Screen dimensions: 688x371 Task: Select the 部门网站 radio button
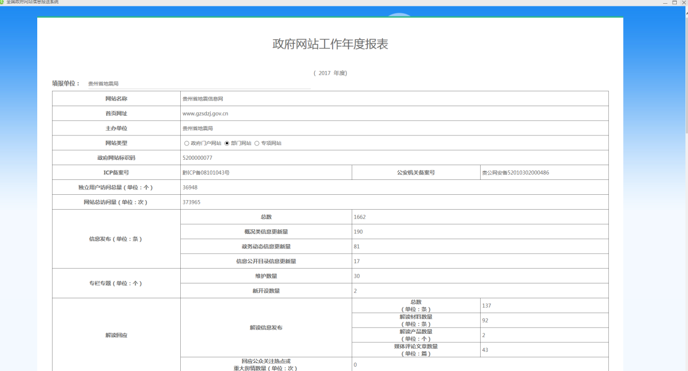(227, 143)
